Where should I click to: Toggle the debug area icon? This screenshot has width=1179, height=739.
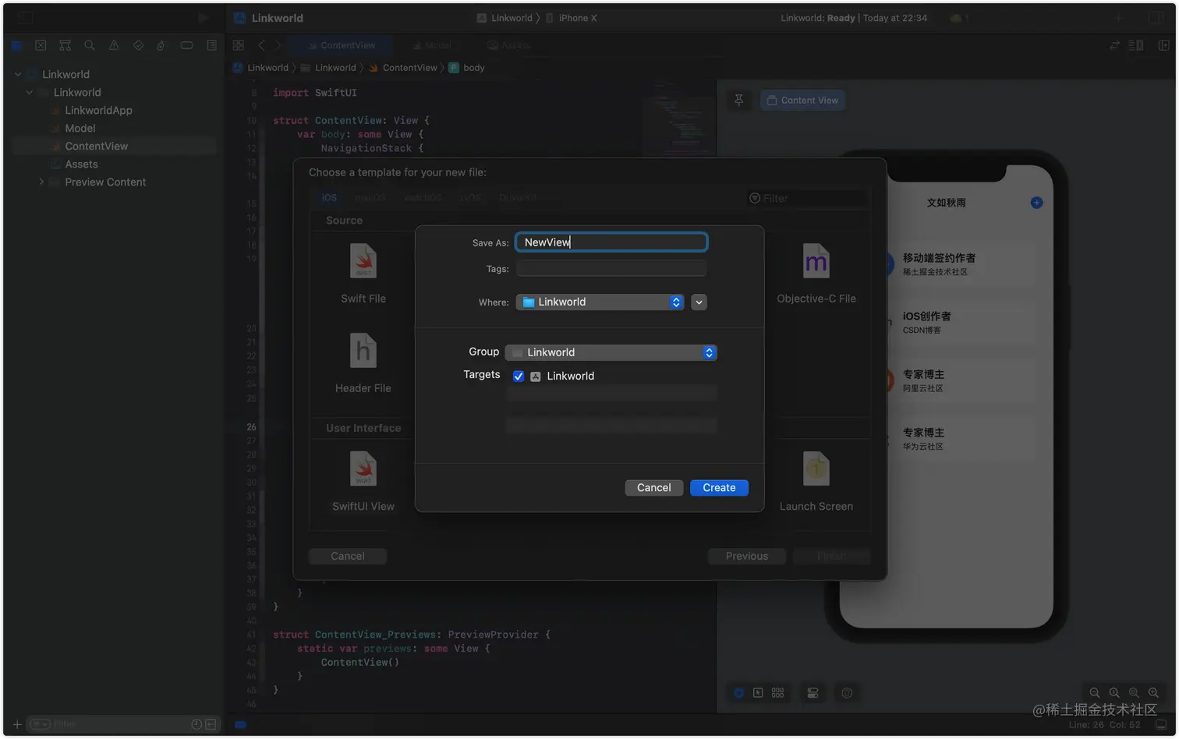[1161, 725]
